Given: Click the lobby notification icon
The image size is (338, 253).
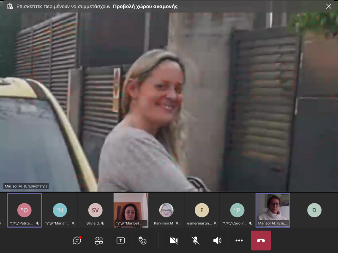Looking at the screenshot, I should click(10, 6).
